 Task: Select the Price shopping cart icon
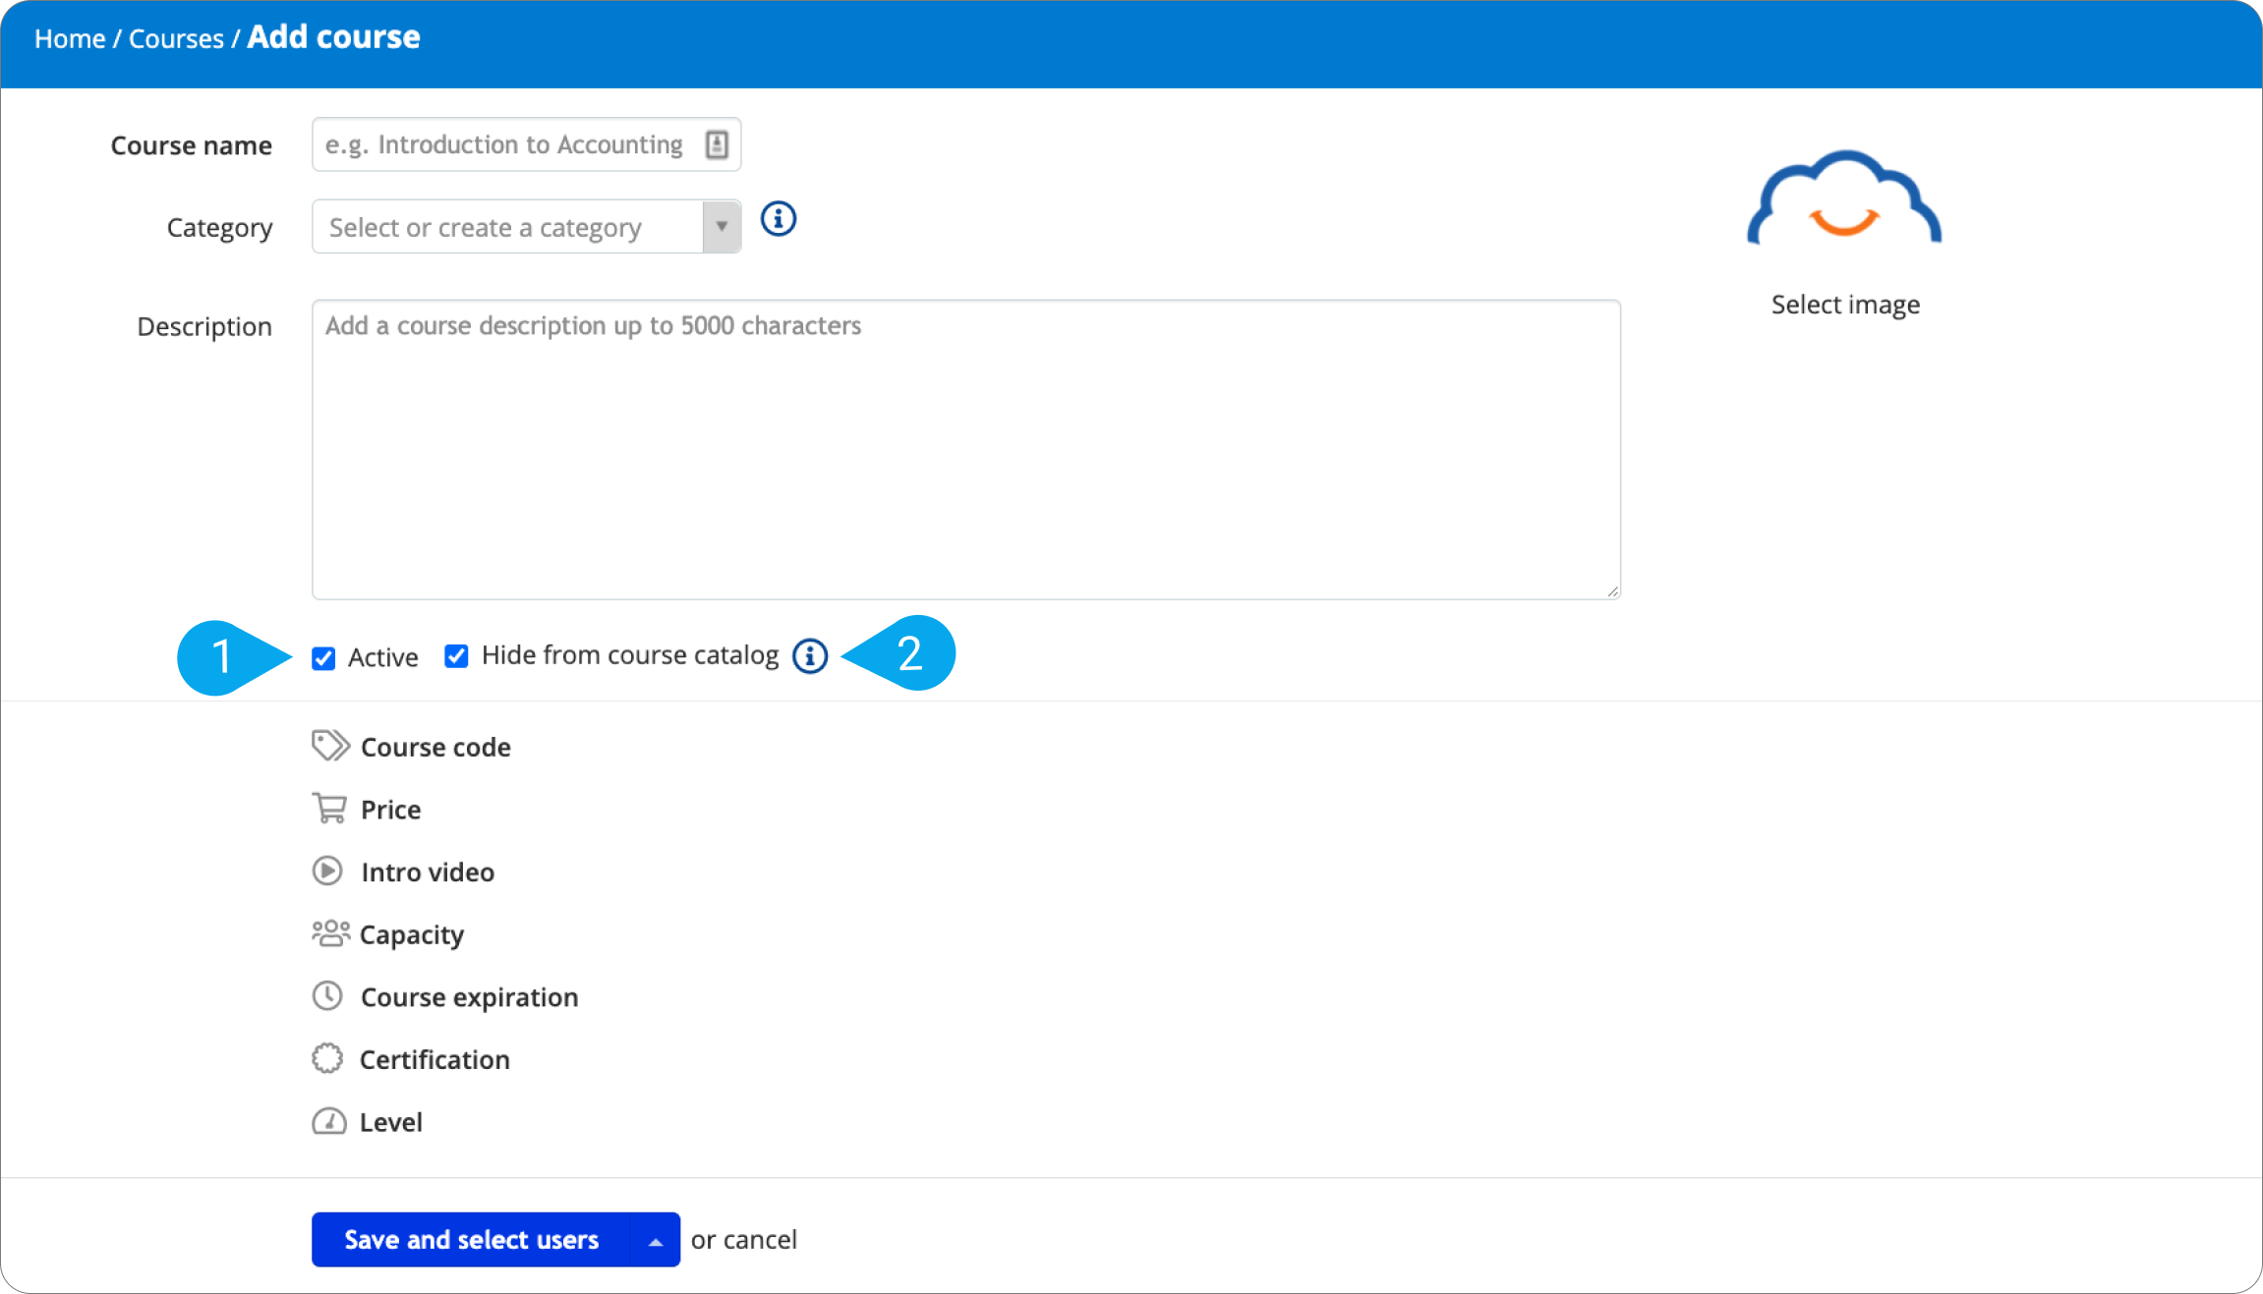click(x=330, y=808)
